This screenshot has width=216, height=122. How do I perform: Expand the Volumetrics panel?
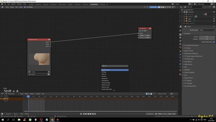click(x=188, y=62)
